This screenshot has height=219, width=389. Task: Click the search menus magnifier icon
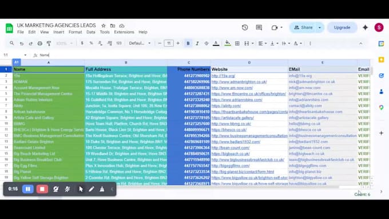pos(11,43)
